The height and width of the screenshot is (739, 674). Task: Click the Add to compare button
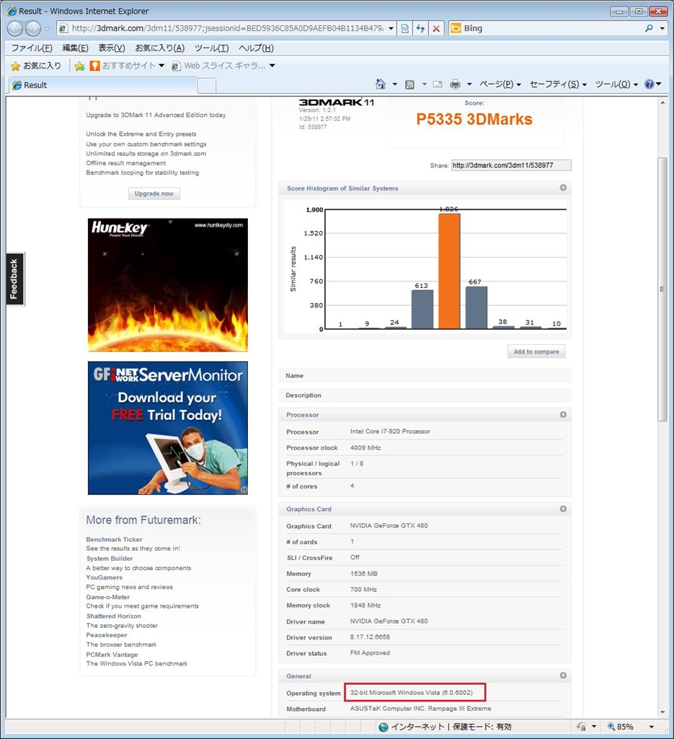(x=536, y=351)
